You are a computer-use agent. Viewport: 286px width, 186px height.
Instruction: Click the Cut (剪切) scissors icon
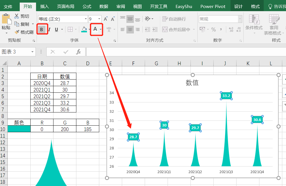coord(17,16)
